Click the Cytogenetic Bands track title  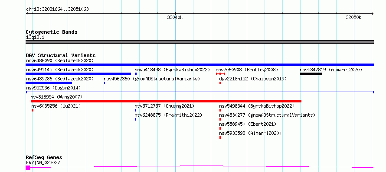point(52,32)
